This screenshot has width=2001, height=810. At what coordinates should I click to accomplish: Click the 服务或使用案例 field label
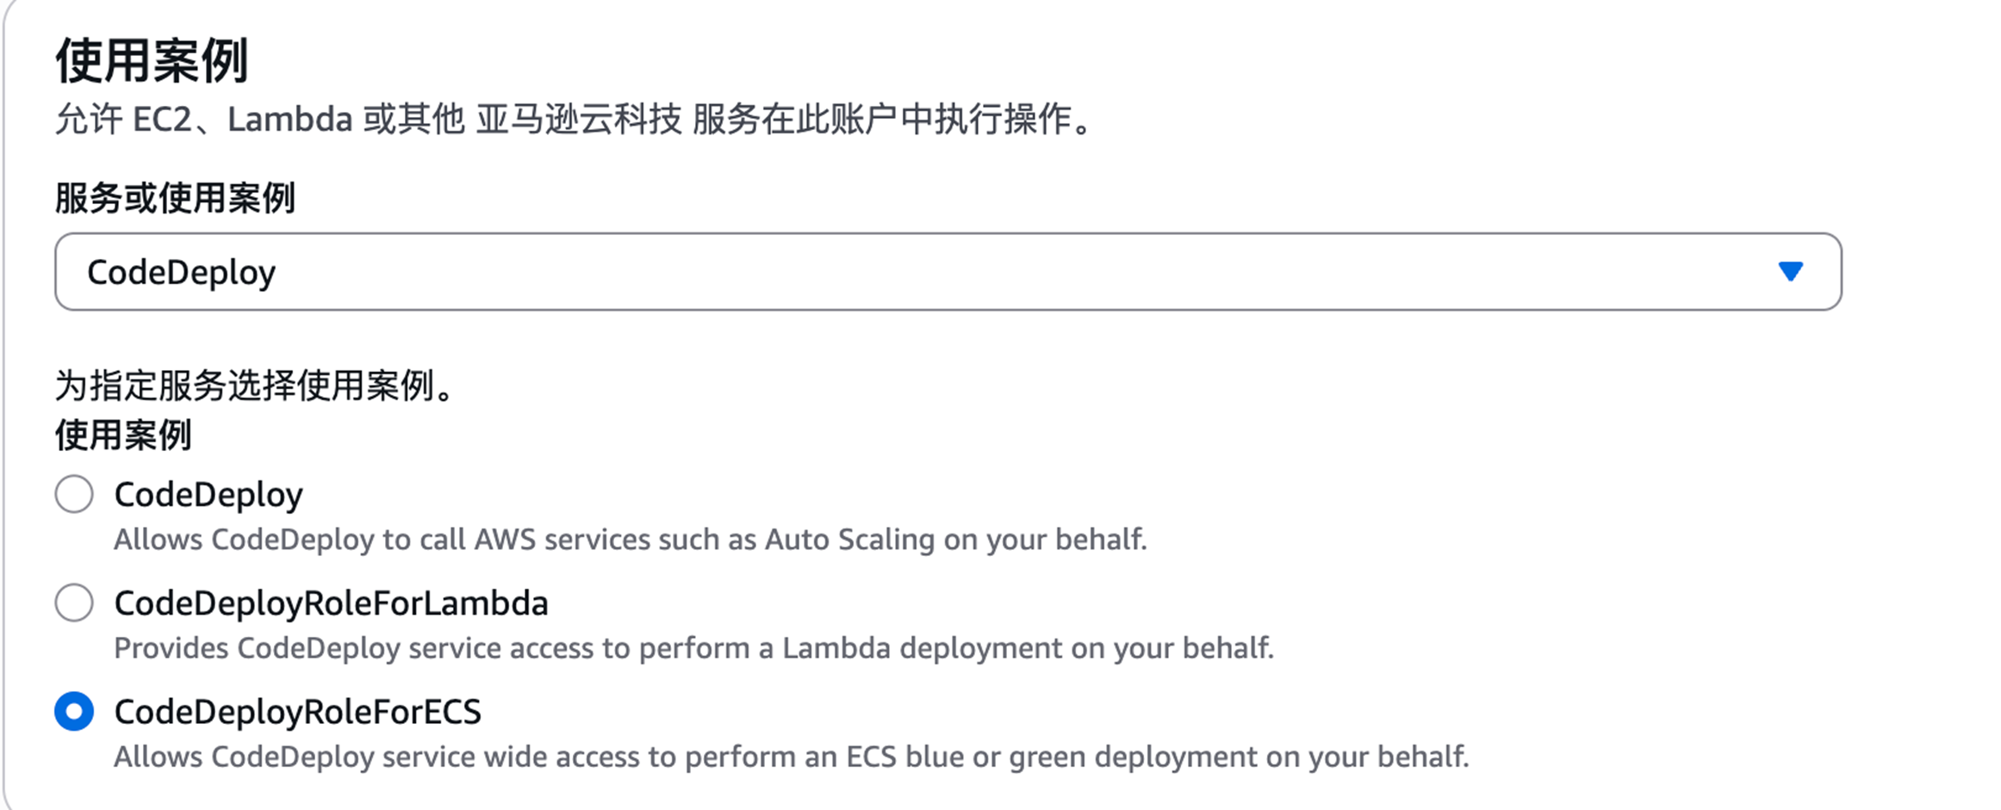pos(175,198)
